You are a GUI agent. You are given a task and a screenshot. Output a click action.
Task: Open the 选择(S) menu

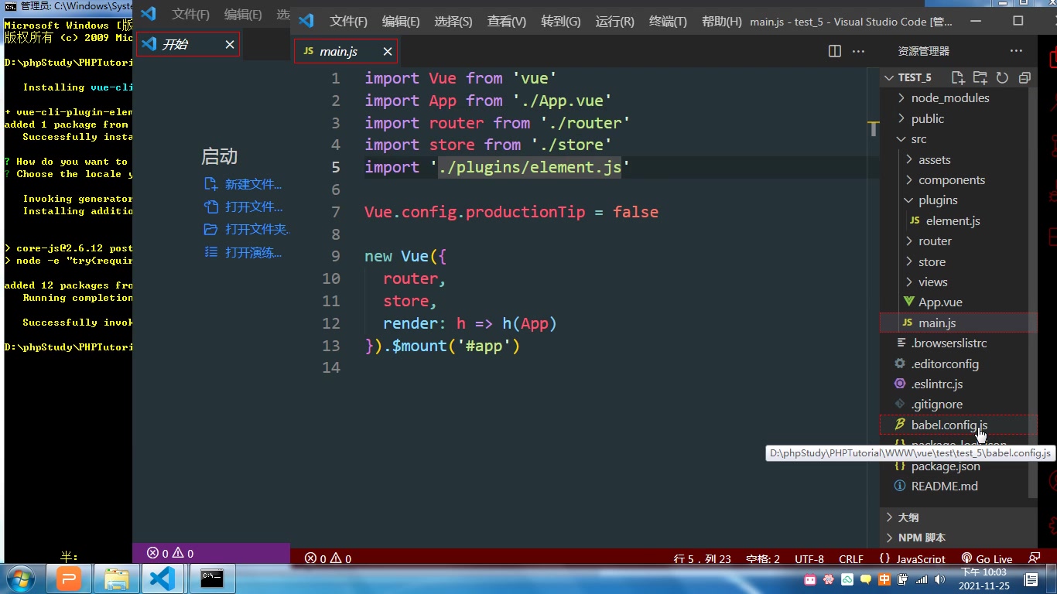(453, 22)
